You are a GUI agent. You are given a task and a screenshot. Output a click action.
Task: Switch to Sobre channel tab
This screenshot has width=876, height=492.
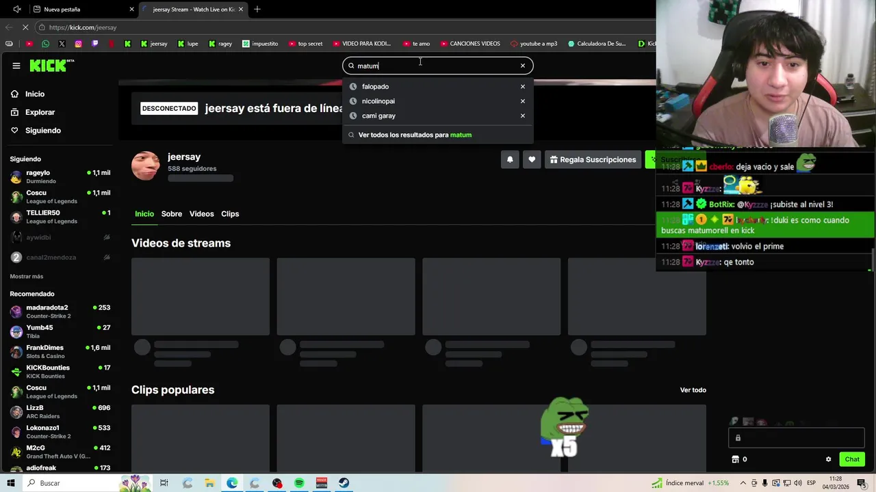tap(172, 214)
